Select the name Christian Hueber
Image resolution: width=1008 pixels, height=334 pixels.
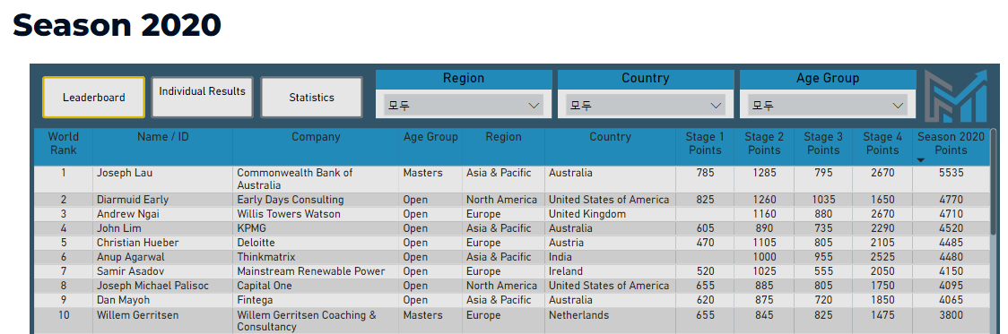(x=137, y=243)
